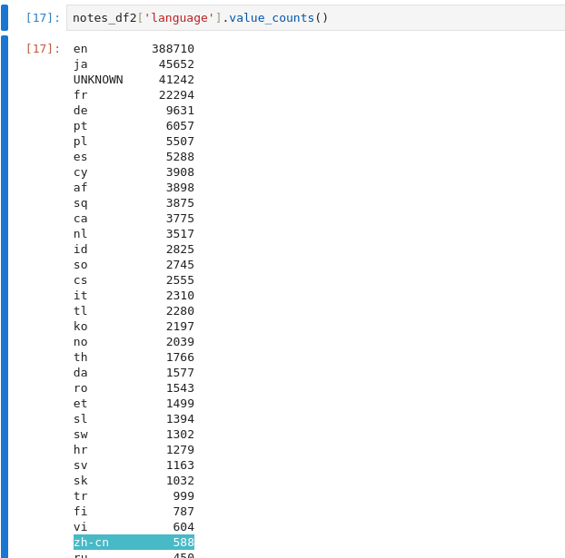Image resolution: width=565 pixels, height=558 pixels.
Task: Select the 'en' row label
Action: point(80,49)
